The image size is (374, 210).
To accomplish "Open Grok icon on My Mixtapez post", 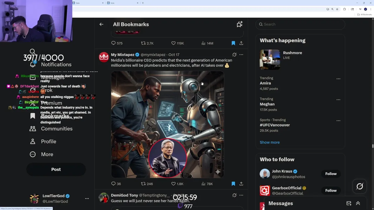I will [x=234, y=55].
